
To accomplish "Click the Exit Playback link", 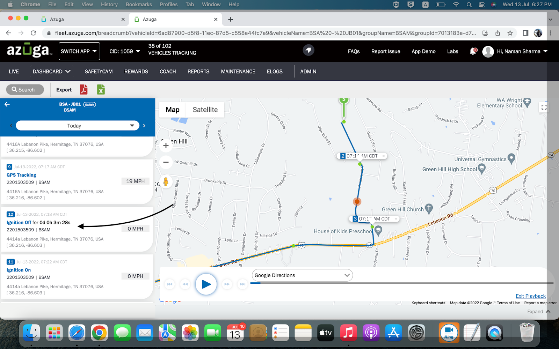I will [531, 296].
